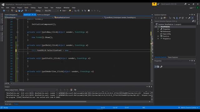The image size is (200, 112).
Task: Switch to the Team Explorer tab
Action: (173, 57)
